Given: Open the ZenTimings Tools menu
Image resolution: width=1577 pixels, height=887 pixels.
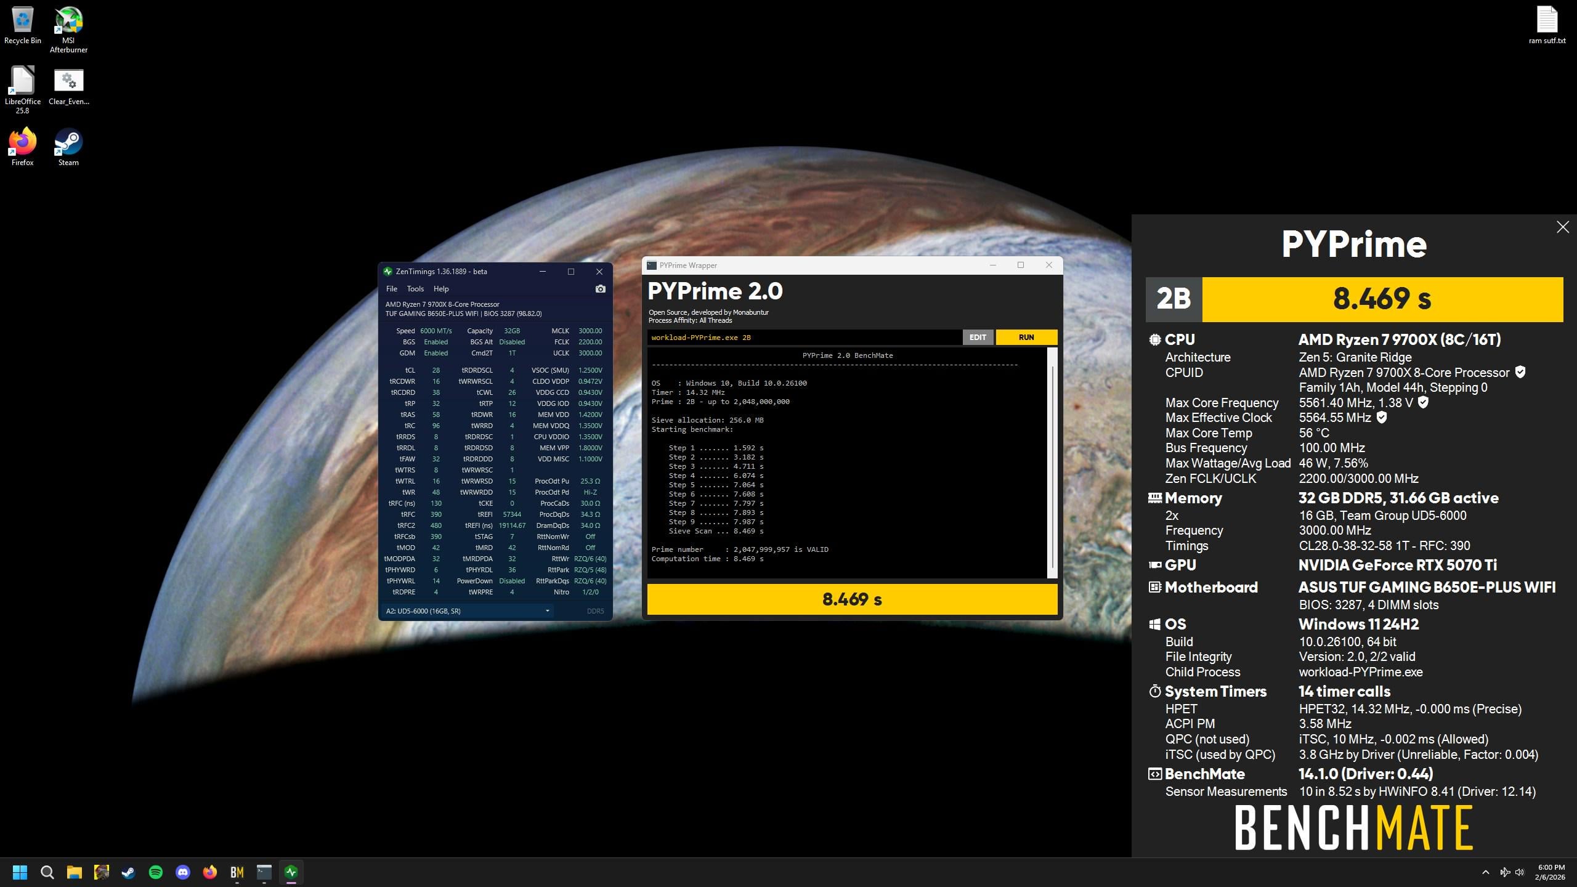Looking at the screenshot, I should pyautogui.click(x=415, y=289).
